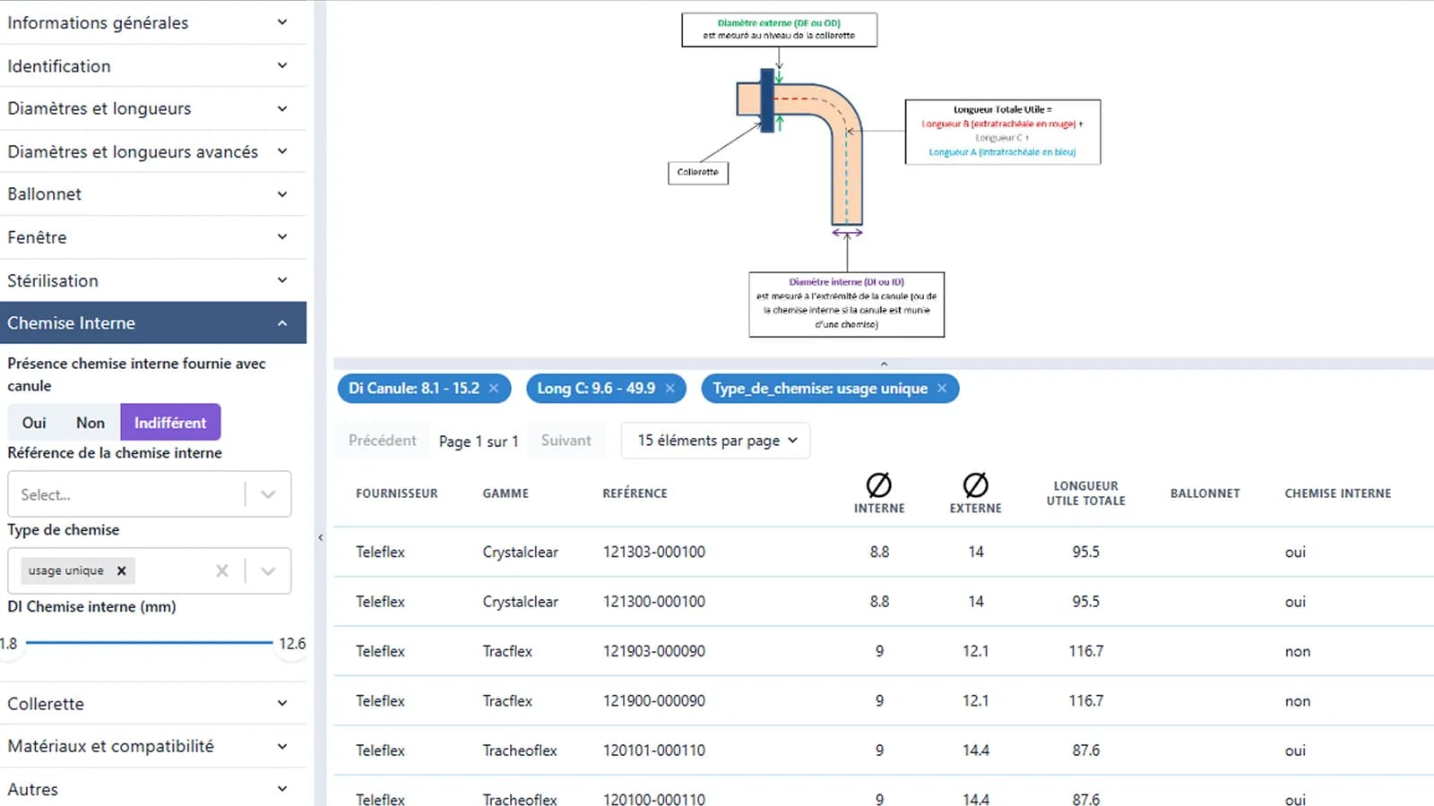Sort by the Externe diameter column

[x=975, y=493]
